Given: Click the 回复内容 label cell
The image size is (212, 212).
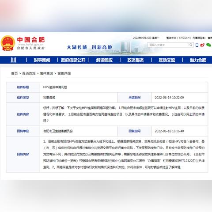Looking at the screenshot, I should click(23, 154).
